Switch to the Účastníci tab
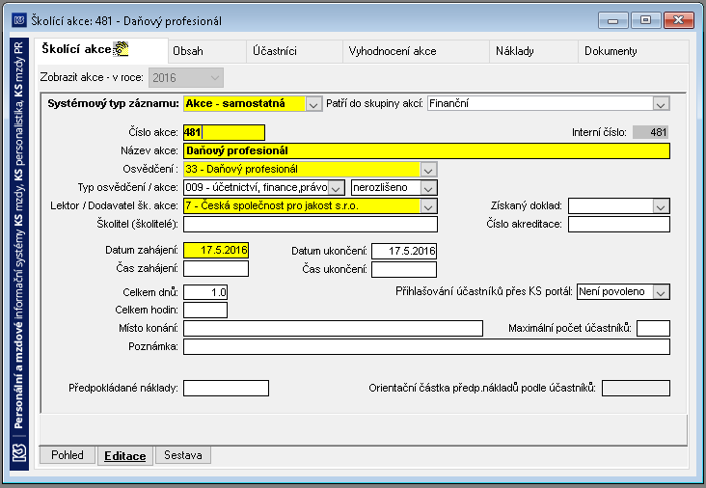Screen dimensions: 706x488 [x=294, y=51]
